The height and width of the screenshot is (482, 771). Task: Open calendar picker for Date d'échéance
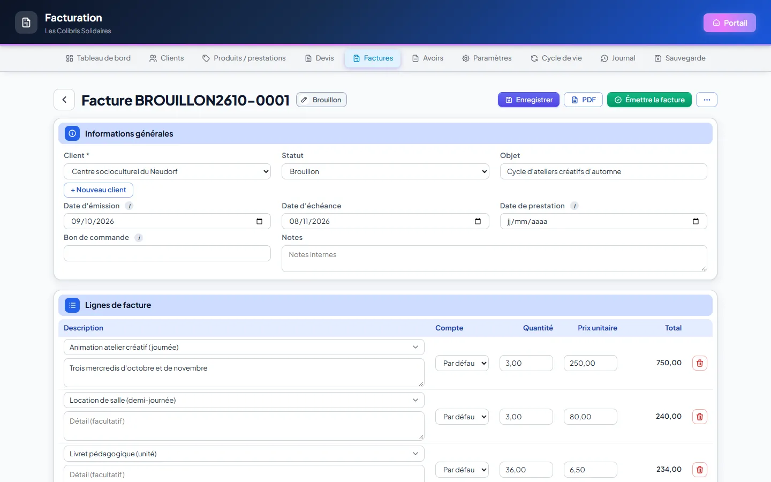coord(478,221)
